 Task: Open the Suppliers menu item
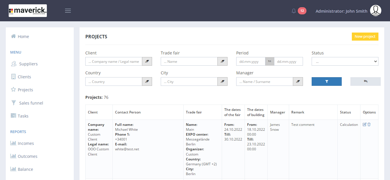(28, 64)
